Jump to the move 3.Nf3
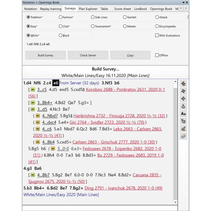 click(107, 83)
